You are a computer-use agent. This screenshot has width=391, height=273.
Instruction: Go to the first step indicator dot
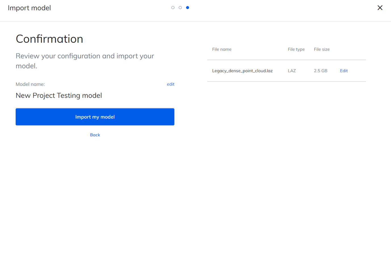tap(173, 8)
